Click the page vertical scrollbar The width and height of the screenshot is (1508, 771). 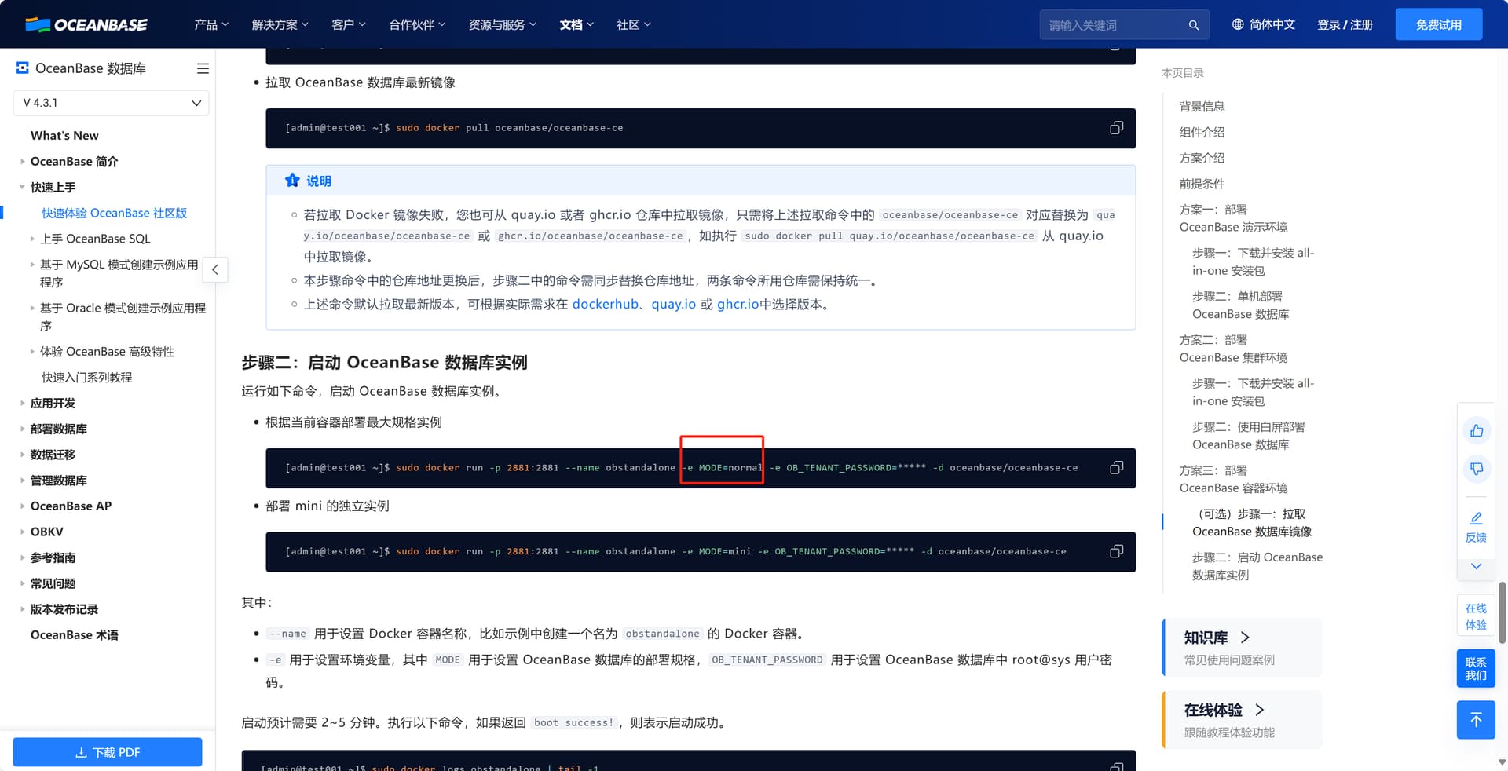pyautogui.click(x=1502, y=613)
